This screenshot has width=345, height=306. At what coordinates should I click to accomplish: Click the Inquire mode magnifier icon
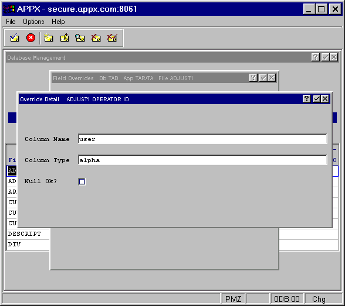click(80, 38)
